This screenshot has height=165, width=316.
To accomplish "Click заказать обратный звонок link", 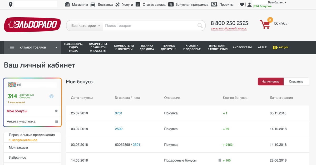I will coord(229,28).
